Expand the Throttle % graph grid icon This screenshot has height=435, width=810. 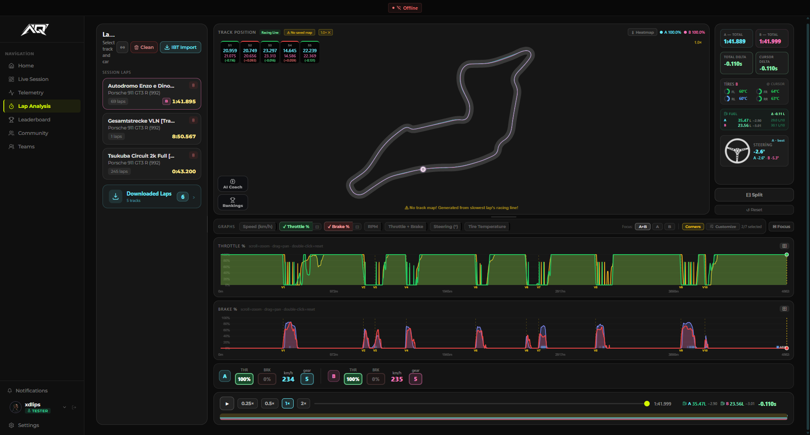[785, 246]
